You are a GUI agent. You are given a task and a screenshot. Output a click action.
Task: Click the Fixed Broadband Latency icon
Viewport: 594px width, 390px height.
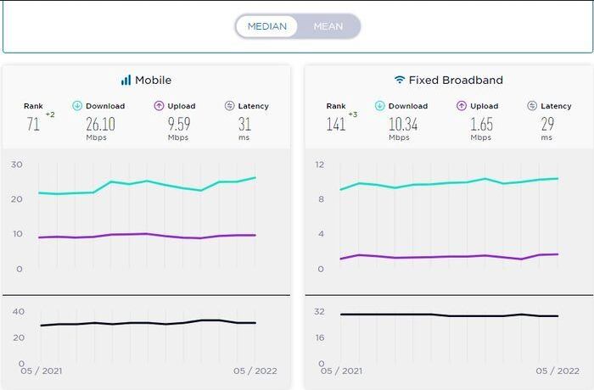532,106
